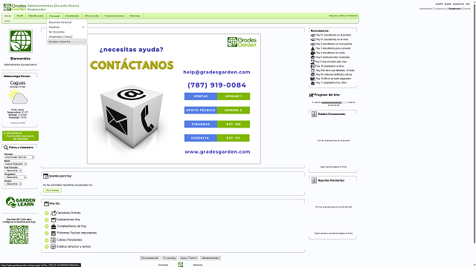Click the Cumpleañeros de hoy cake icon
This screenshot has width=476, height=267.
pyautogui.click(x=54, y=226)
